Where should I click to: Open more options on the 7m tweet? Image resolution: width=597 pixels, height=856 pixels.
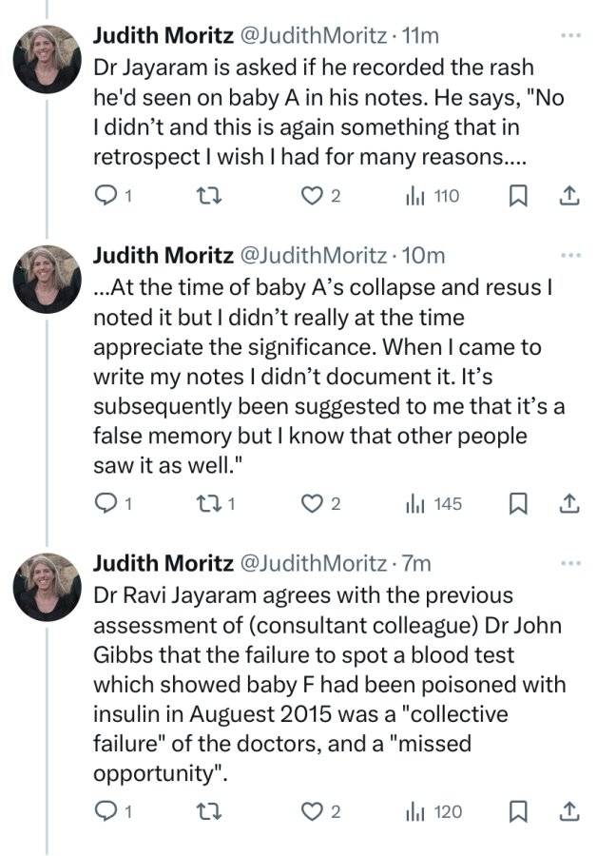(570, 563)
